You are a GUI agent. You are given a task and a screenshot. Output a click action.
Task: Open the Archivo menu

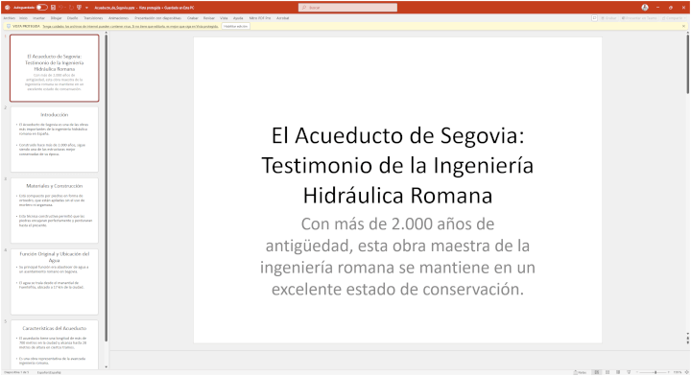point(10,18)
